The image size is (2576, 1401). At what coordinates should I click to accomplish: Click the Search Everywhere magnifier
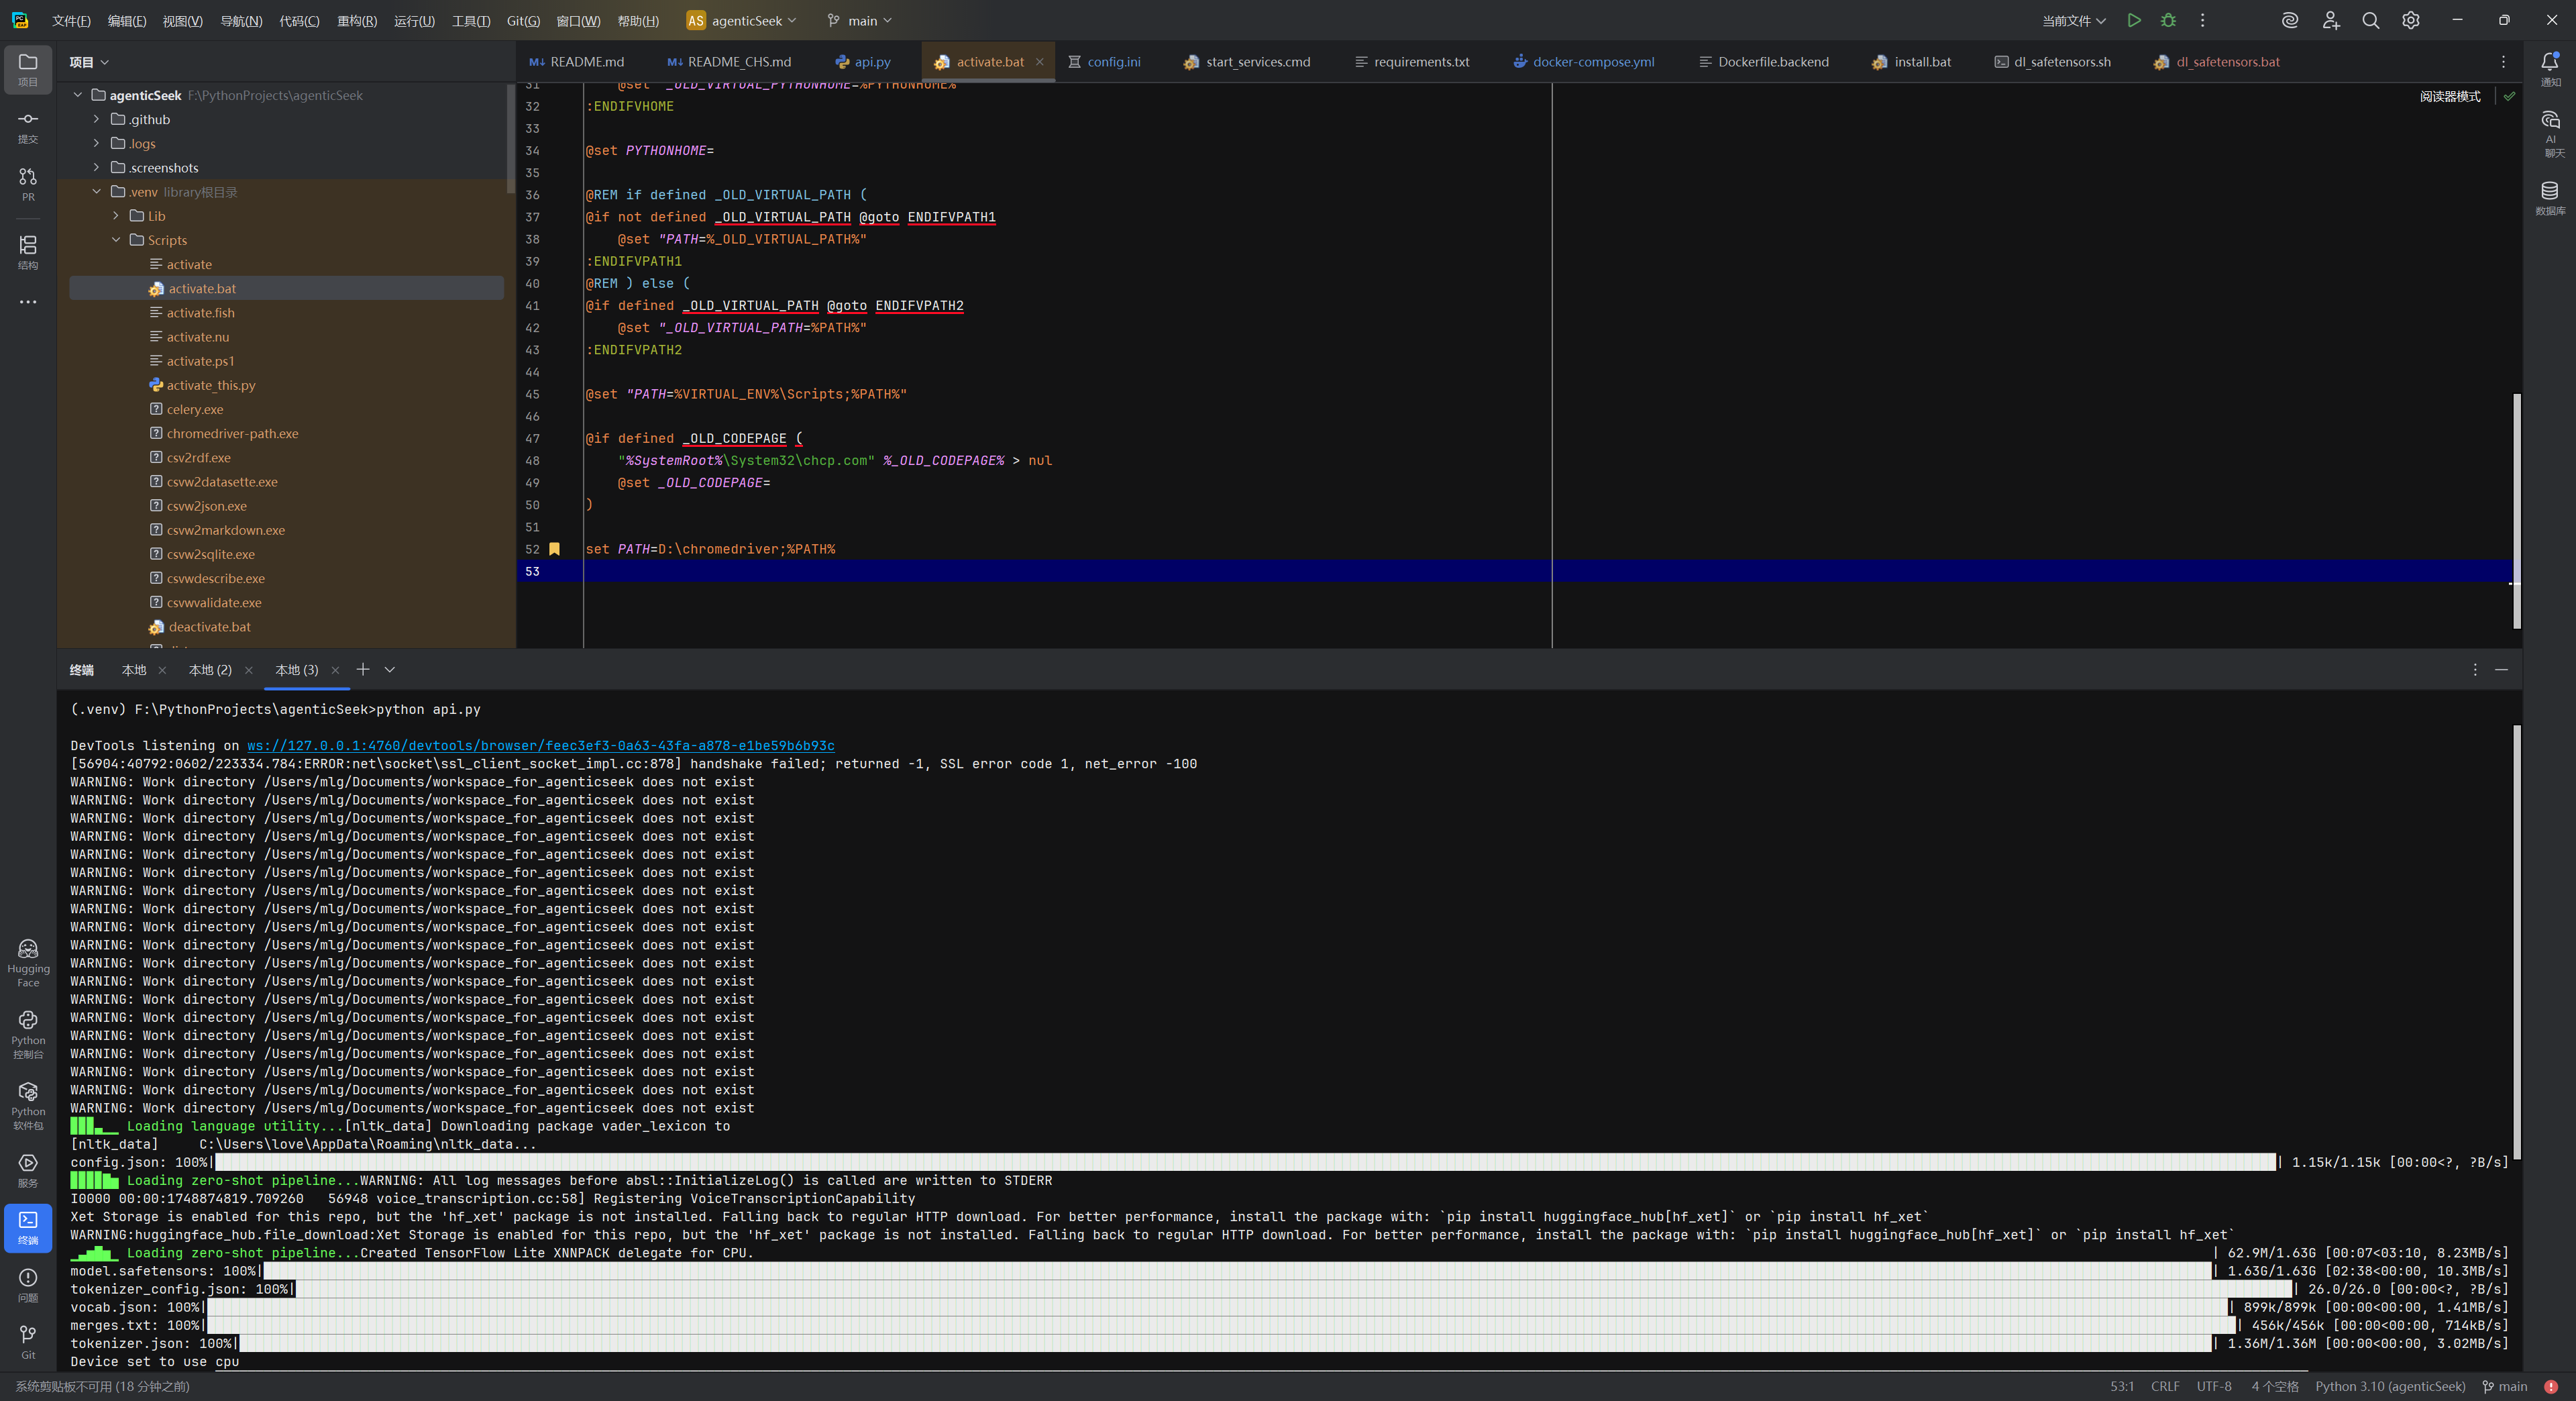tap(2370, 20)
